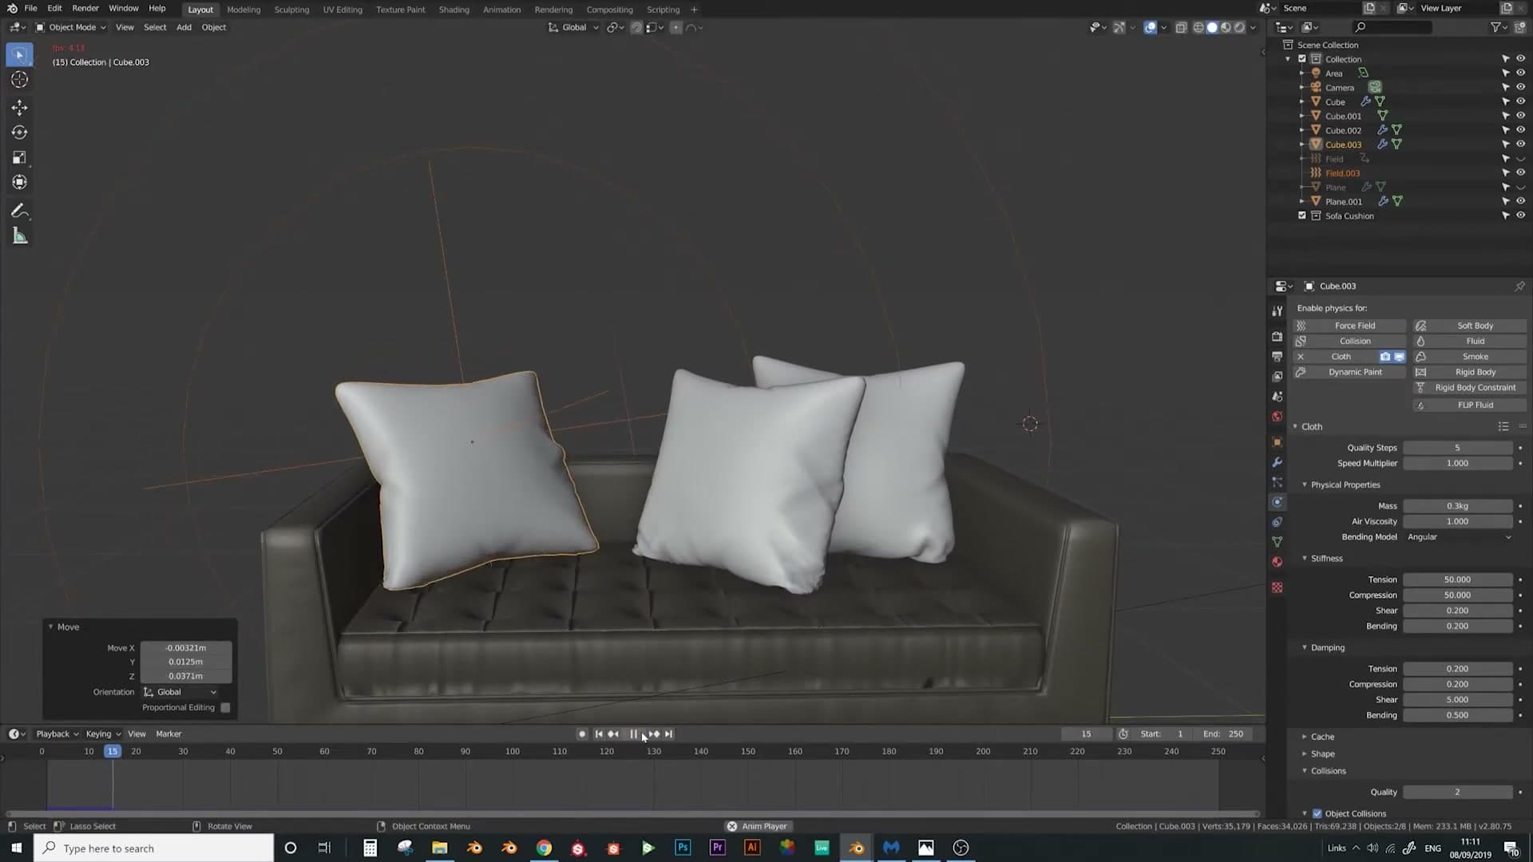
Task: Click the auto-keying record button
Action: tap(582, 734)
